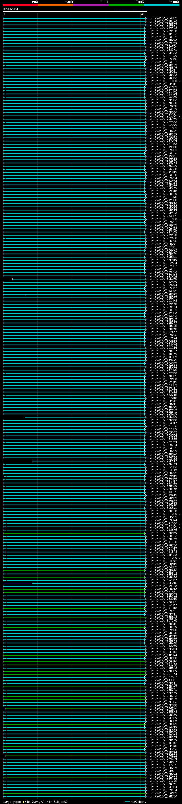Select hit label UniRef100_Q7X8A1
182x804 pixels.
[163, 216]
